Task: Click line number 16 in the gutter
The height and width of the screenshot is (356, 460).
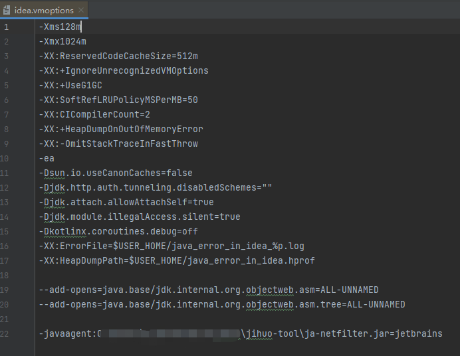Action: click(x=5, y=246)
